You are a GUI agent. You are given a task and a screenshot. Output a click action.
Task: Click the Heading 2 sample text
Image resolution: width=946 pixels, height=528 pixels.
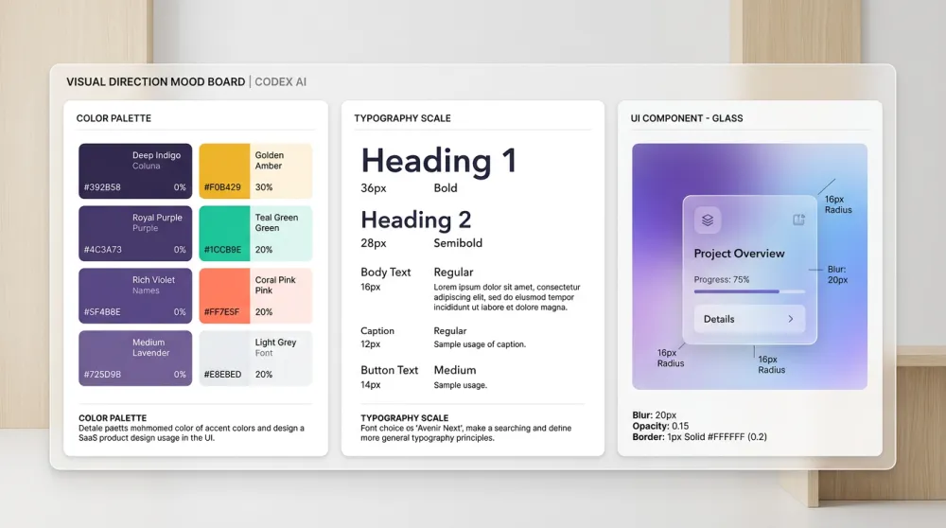pos(415,220)
